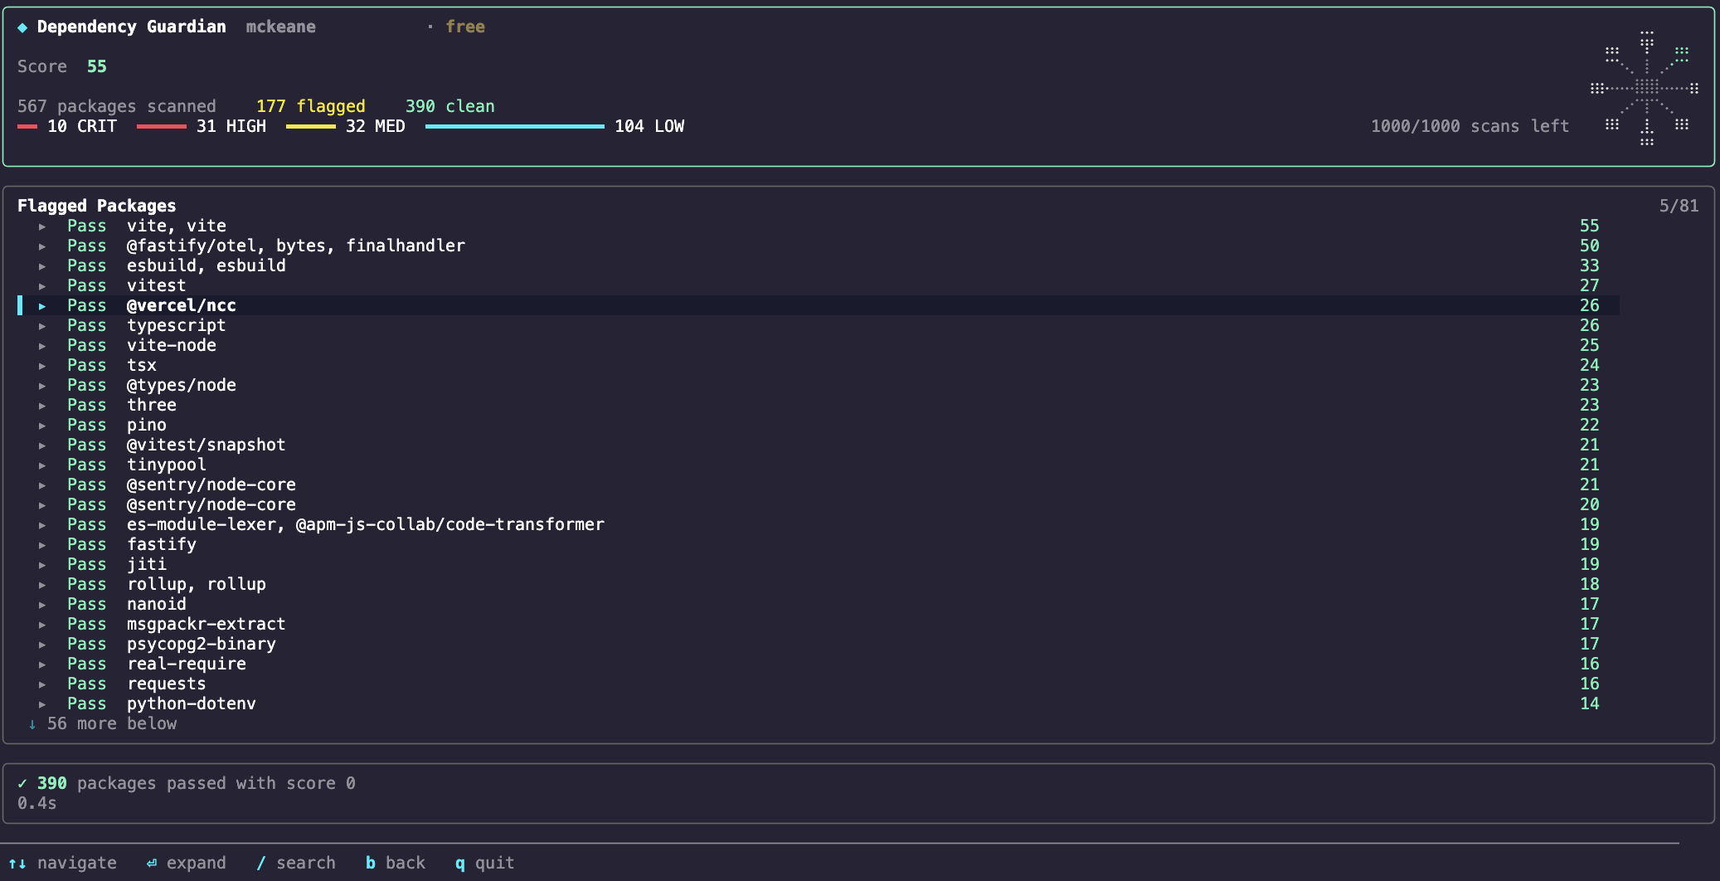Select the real-require package row
Screen dimensions: 1720x881
(819, 664)
